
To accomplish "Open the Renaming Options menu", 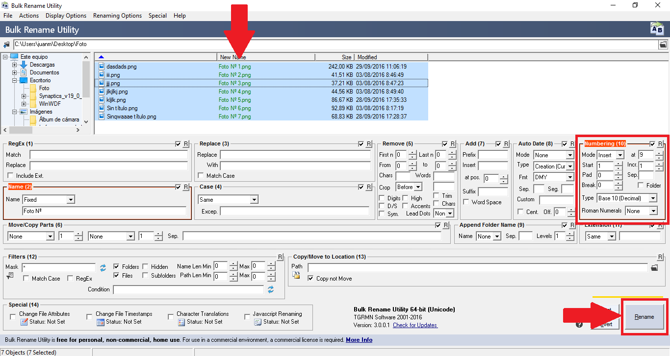I will click(x=117, y=16).
